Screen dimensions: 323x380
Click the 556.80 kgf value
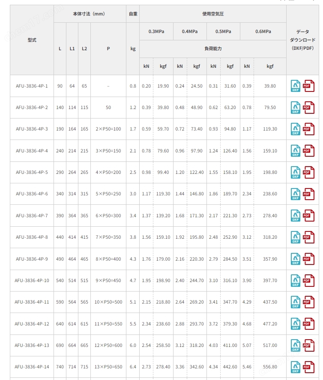click(x=270, y=367)
